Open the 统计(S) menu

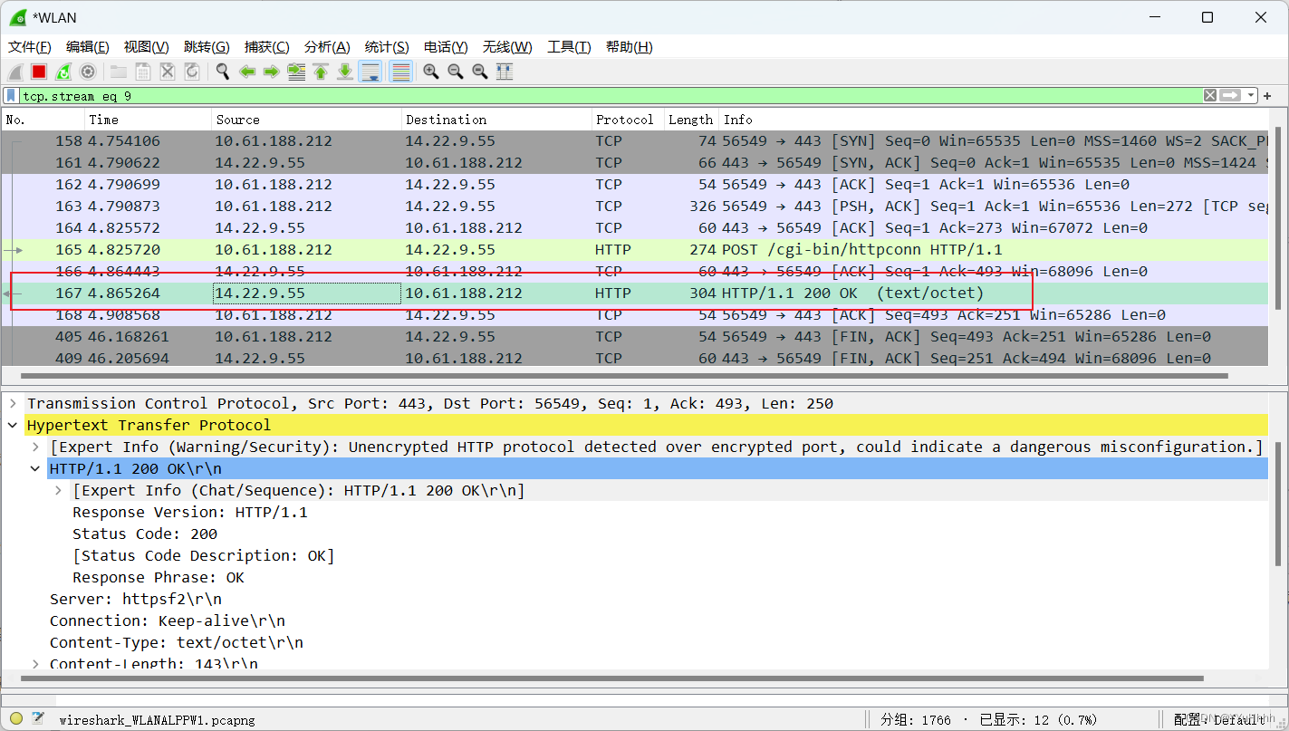click(x=387, y=47)
